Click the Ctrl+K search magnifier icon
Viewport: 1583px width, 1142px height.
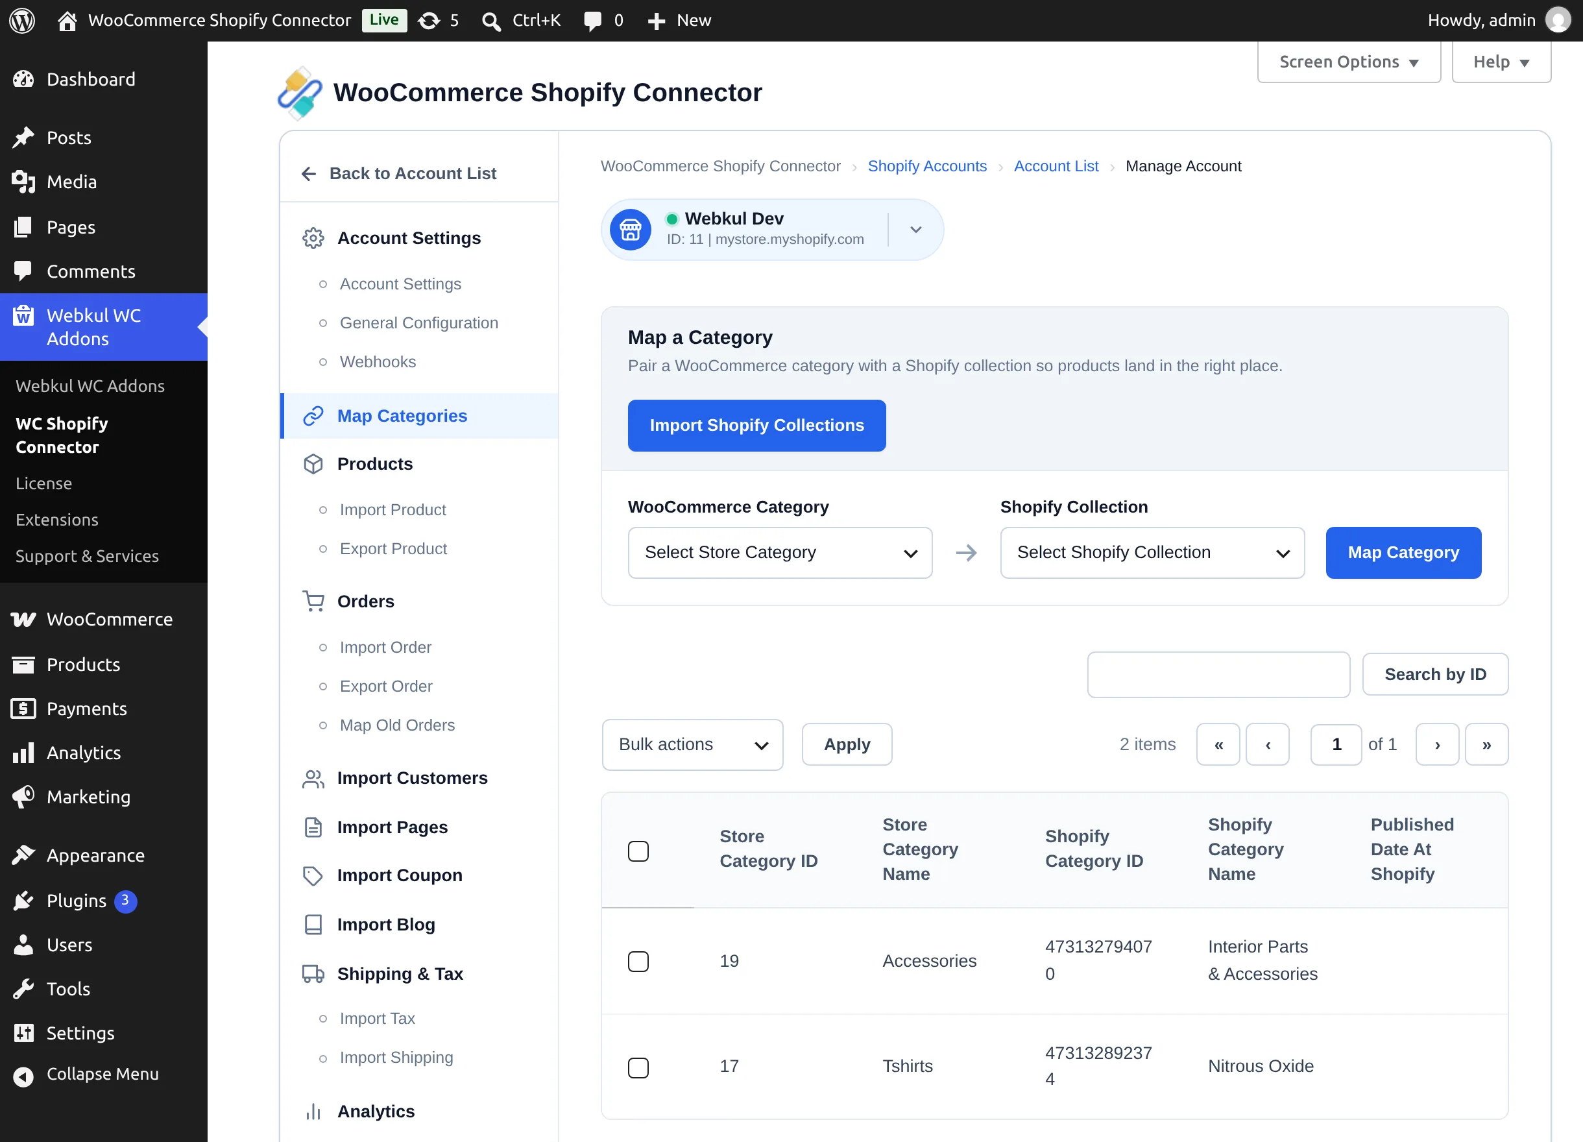(x=491, y=21)
